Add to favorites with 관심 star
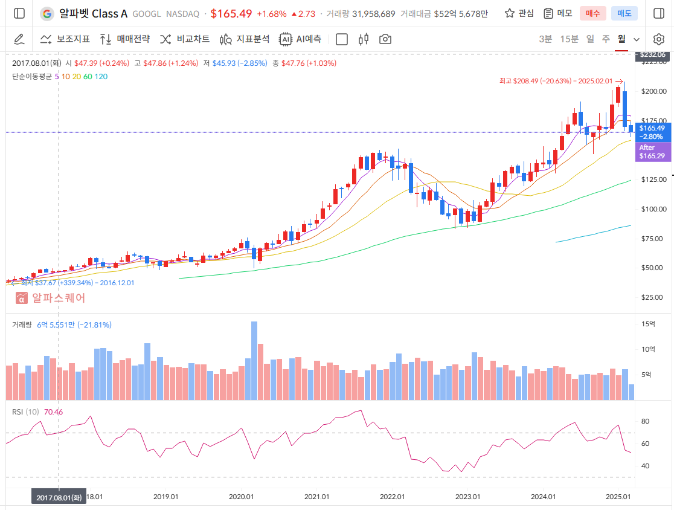 click(519, 13)
